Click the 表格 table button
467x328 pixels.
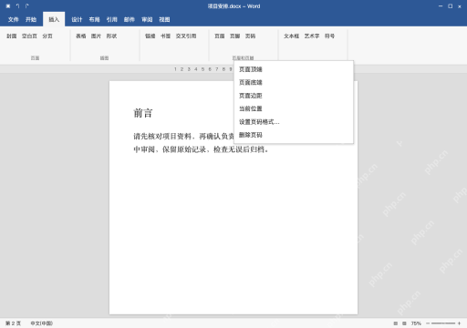81,36
